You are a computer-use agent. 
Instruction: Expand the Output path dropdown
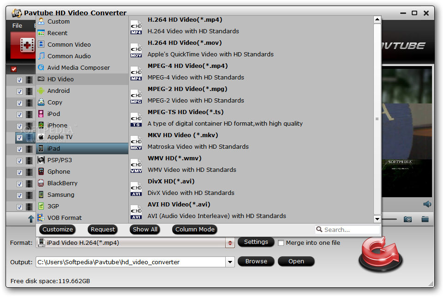[x=230, y=262]
